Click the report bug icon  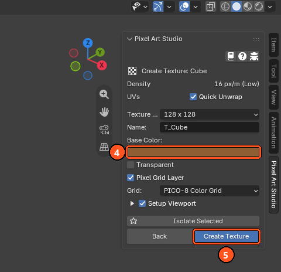254,56
